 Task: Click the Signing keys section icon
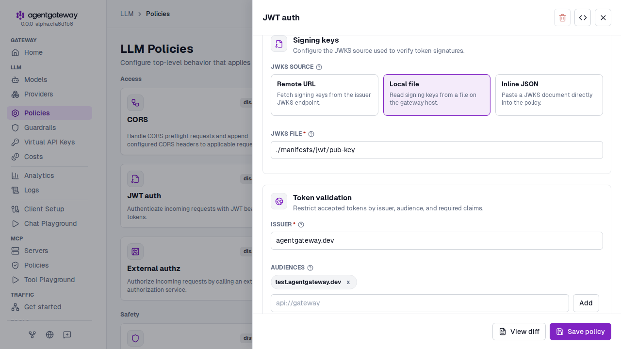pyautogui.click(x=279, y=44)
